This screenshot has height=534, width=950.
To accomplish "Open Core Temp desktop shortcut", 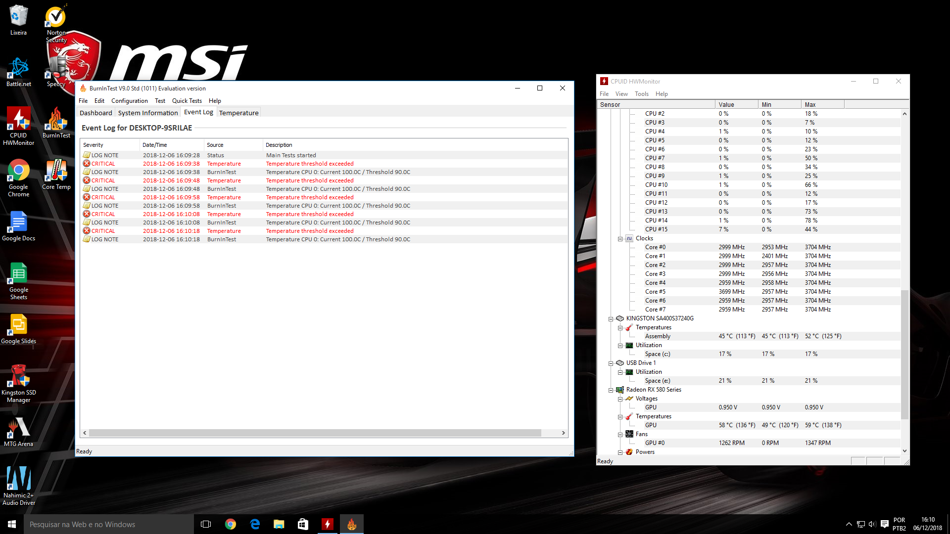I will tap(56, 175).
